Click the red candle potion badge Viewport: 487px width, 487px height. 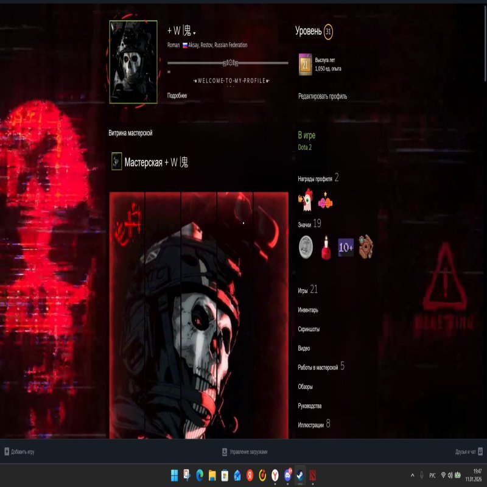326,247
